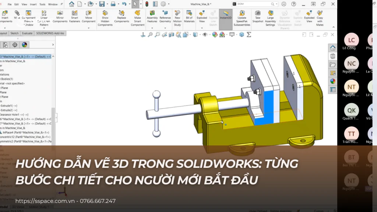The image size is (377, 212).
Task: Switch to SOLIDWORKS Add-Ins tab
Action: point(50,33)
